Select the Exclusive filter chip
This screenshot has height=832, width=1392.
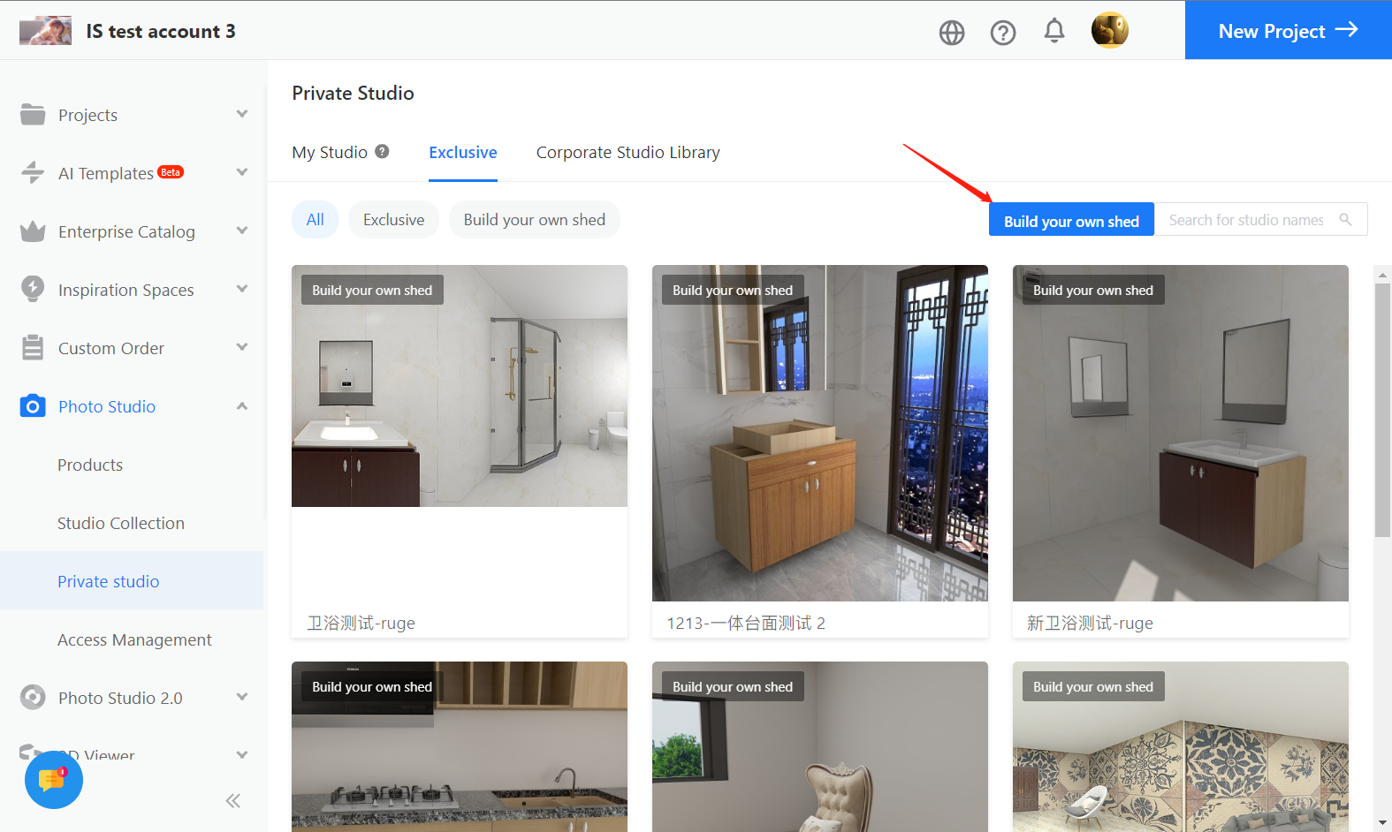click(393, 220)
